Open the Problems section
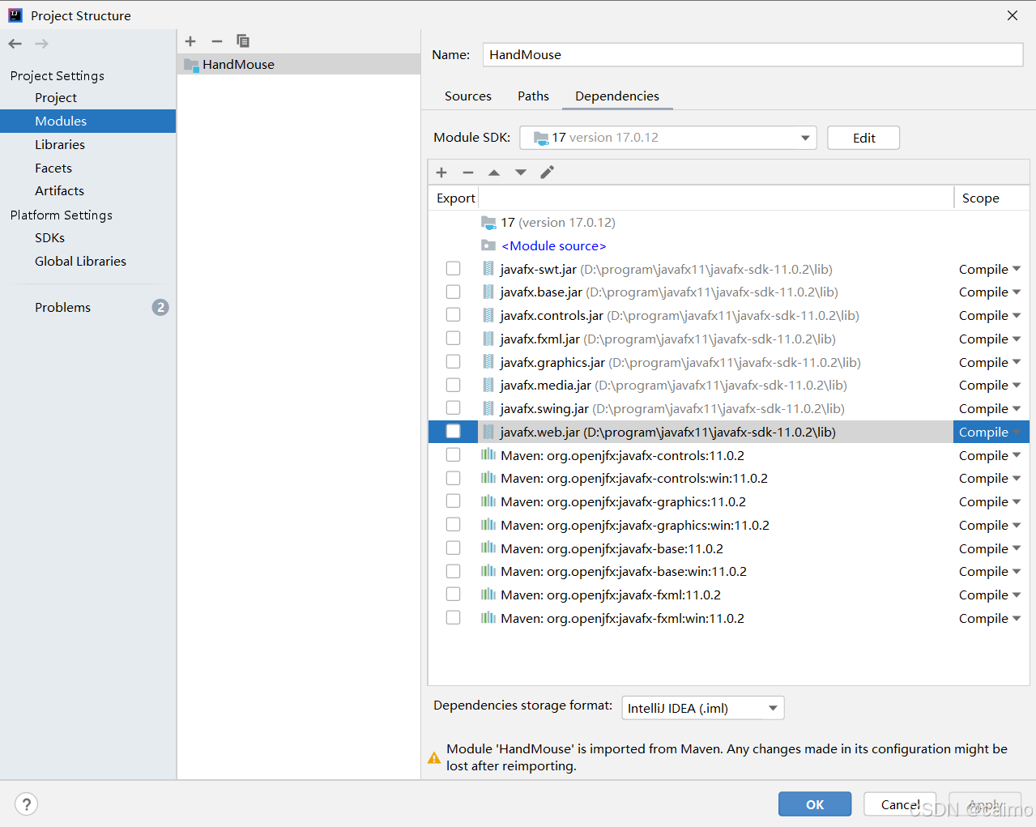The height and width of the screenshot is (827, 1036). click(62, 308)
